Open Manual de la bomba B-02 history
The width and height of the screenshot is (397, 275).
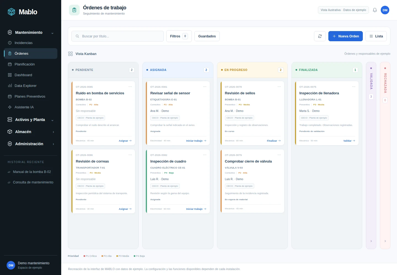pos(31,172)
